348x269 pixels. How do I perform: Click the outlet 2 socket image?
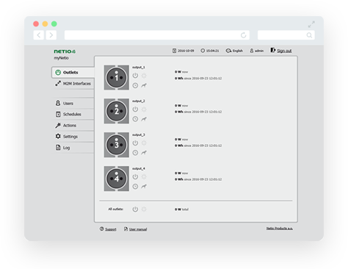(117, 111)
